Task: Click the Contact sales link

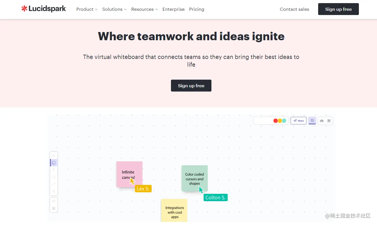Action: 294,9
